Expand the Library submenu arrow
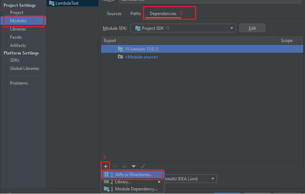 click(x=159, y=182)
